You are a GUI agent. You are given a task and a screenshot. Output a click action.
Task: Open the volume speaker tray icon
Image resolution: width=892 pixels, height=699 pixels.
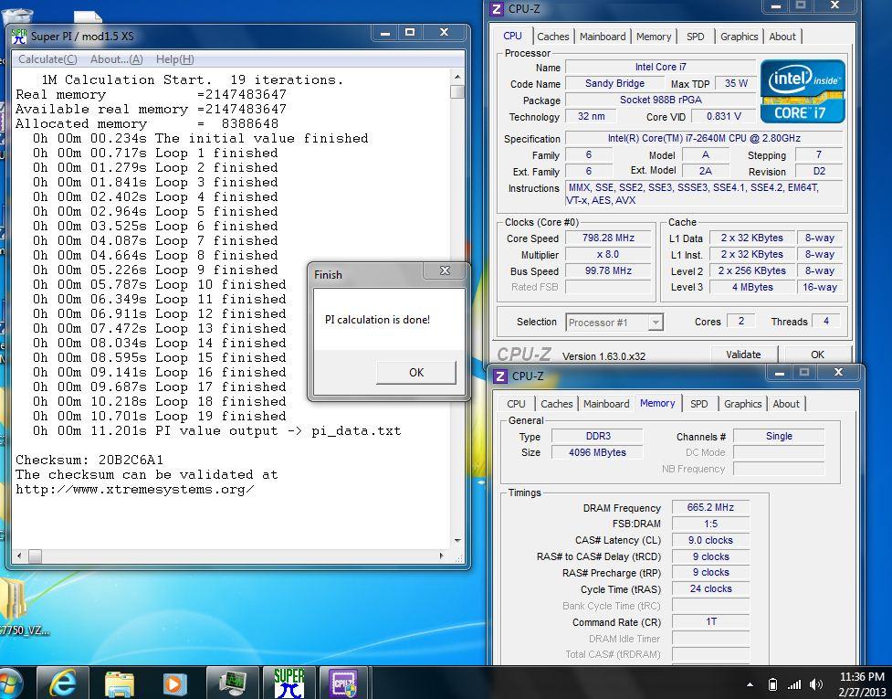pos(816,684)
